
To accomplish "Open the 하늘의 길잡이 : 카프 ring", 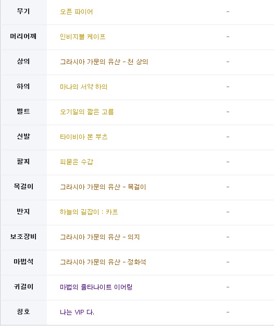I will coord(89,212).
